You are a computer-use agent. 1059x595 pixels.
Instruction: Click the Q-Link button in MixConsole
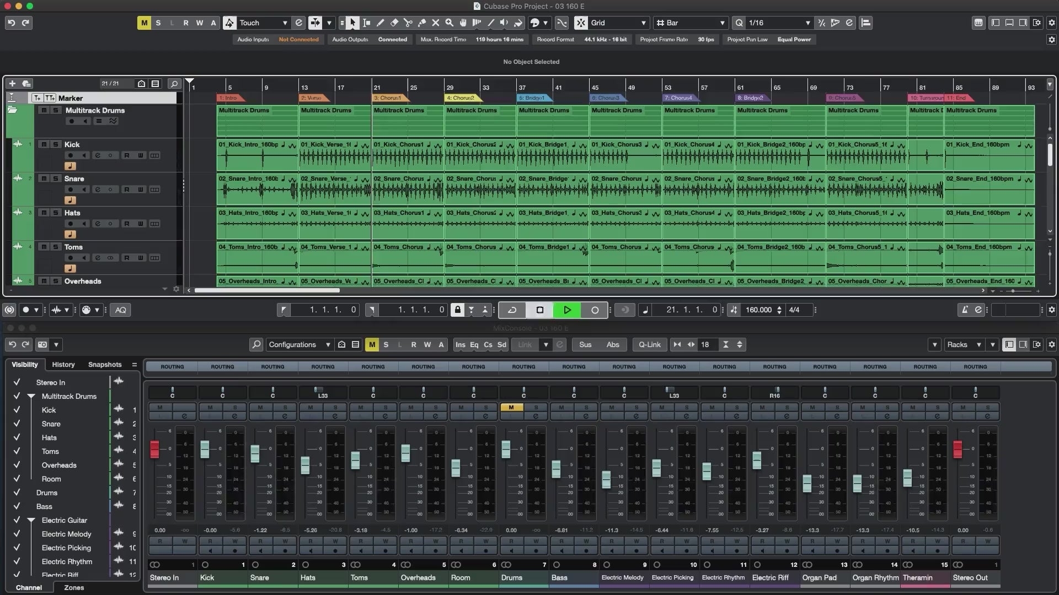click(x=649, y=344)
